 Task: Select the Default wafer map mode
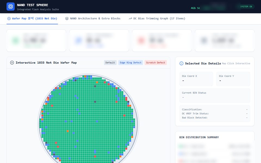pyautogui.click(x=110, y=62)
